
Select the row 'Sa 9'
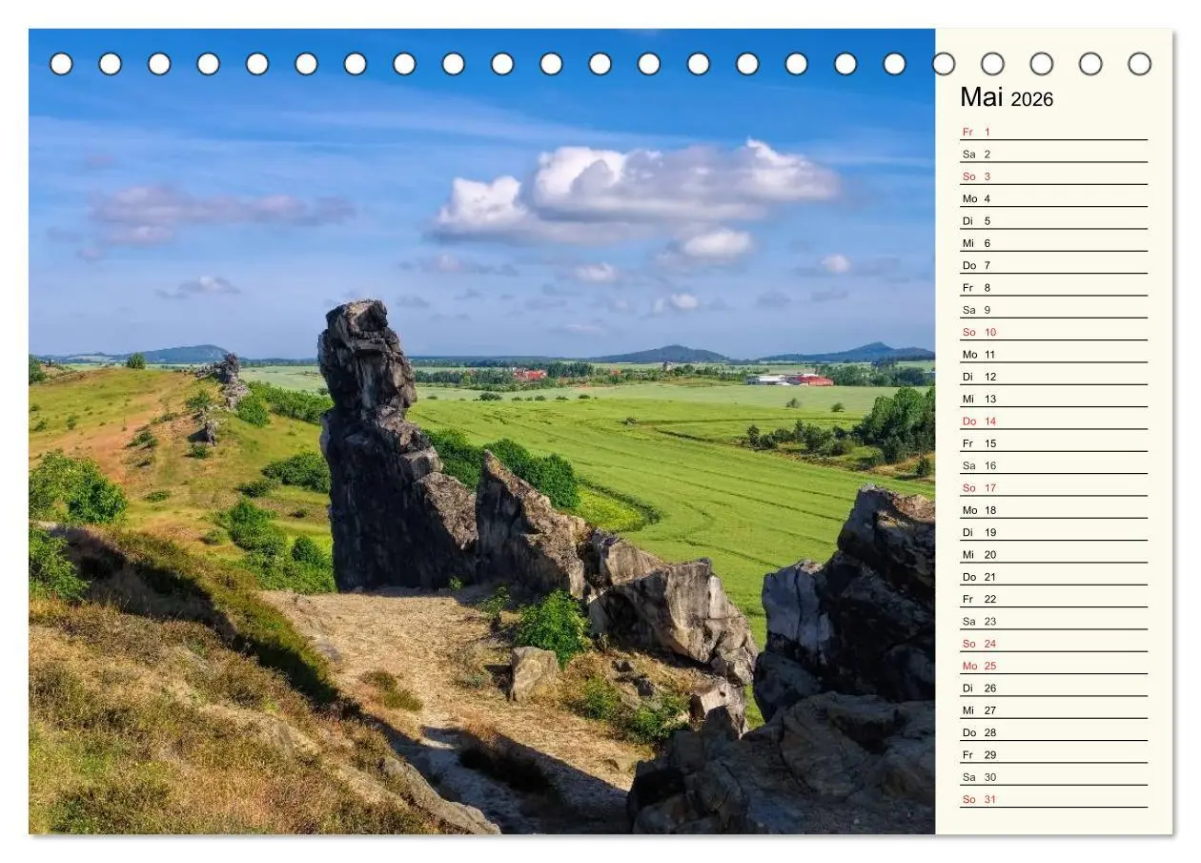[1054, 310]
